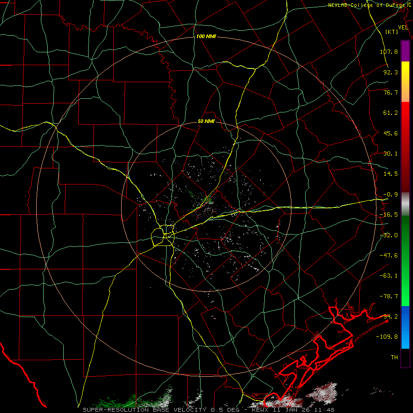The image size is (413, 413).
Task: Select the 45.6 legend value
Action: (x=391, y=133)
